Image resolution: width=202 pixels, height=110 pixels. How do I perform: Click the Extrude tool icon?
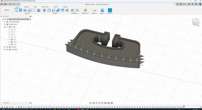pyautogui.click(x=21, y=10)
